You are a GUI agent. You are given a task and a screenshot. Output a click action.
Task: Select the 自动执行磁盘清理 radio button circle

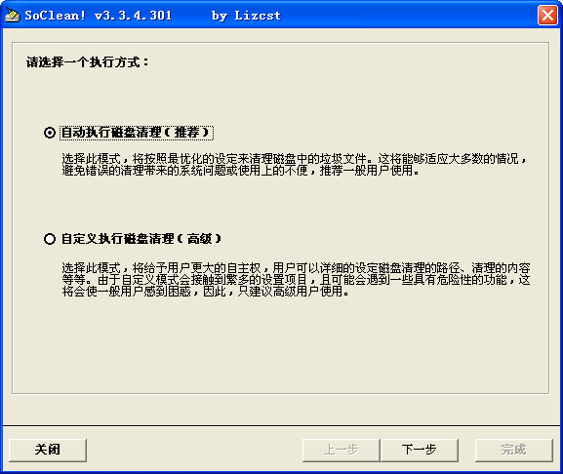50,133
